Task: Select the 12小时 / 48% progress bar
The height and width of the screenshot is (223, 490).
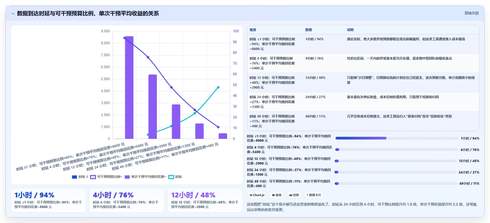Action: [396, 161]
